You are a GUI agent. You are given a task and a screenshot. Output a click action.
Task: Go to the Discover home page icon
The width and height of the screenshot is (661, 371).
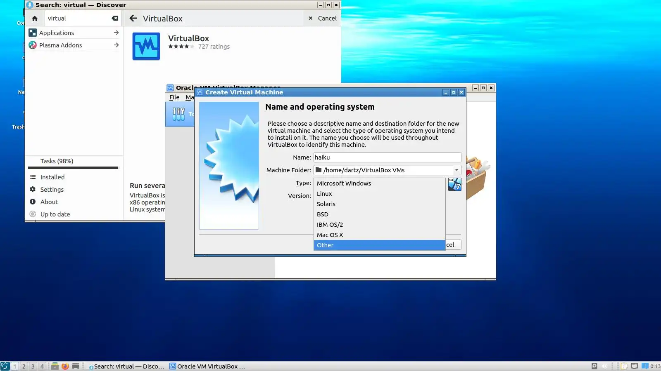[x=35, y=19]
